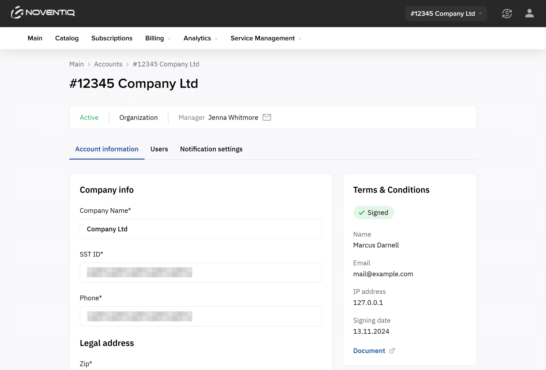Click the Noventiq logo
This screenshot has width=546, height=370.
(43, 13)
